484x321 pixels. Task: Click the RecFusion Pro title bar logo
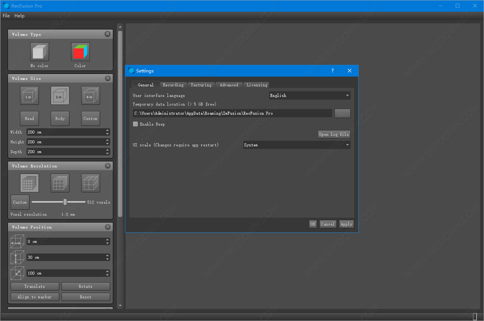[x=6, y=6]
